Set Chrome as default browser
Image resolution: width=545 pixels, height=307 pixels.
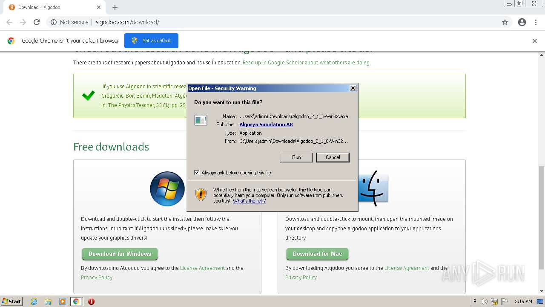tap(151, 41)
